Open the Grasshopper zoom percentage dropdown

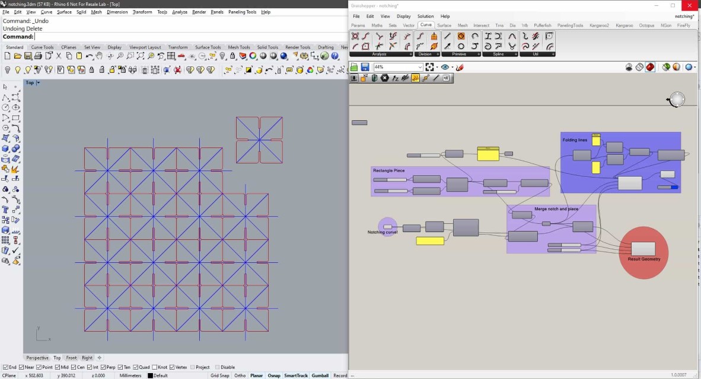click(420, 67)
